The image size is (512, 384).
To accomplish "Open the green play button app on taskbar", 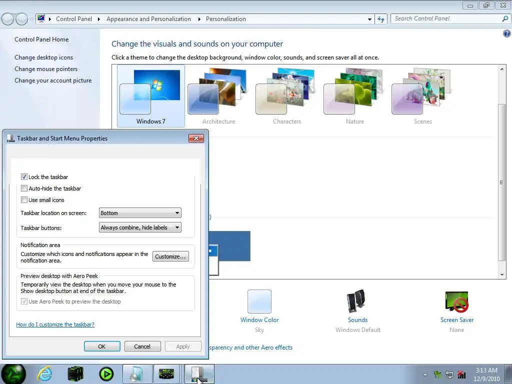I will (x=106, y=374).
